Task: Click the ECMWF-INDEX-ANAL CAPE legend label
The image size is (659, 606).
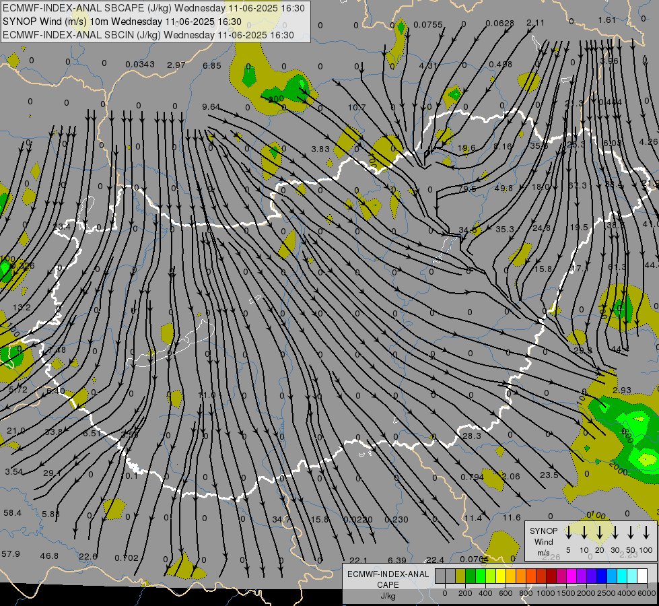Action: pyautogui.click(x=388, y=584)
